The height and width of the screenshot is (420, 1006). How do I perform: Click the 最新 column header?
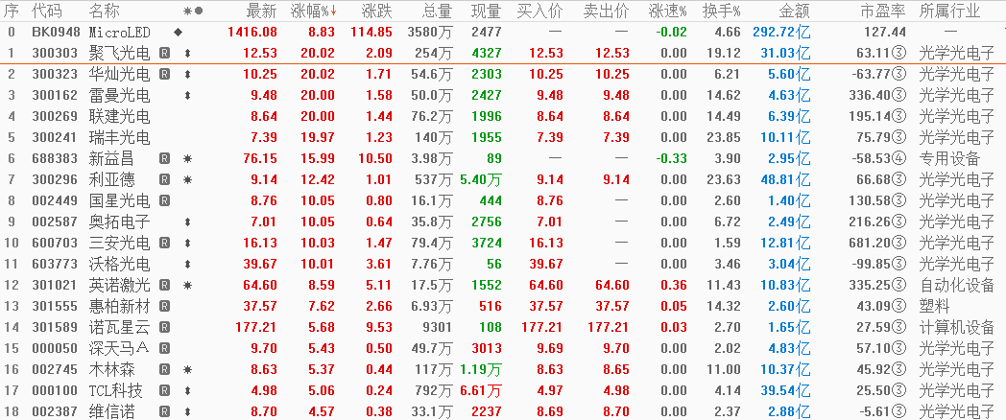[x=262, y=11]
